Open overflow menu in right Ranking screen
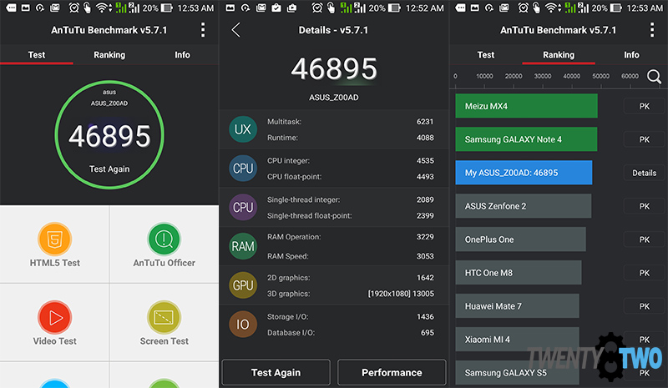The height and width of the screenshot is (388, 668). coord(652,30)
